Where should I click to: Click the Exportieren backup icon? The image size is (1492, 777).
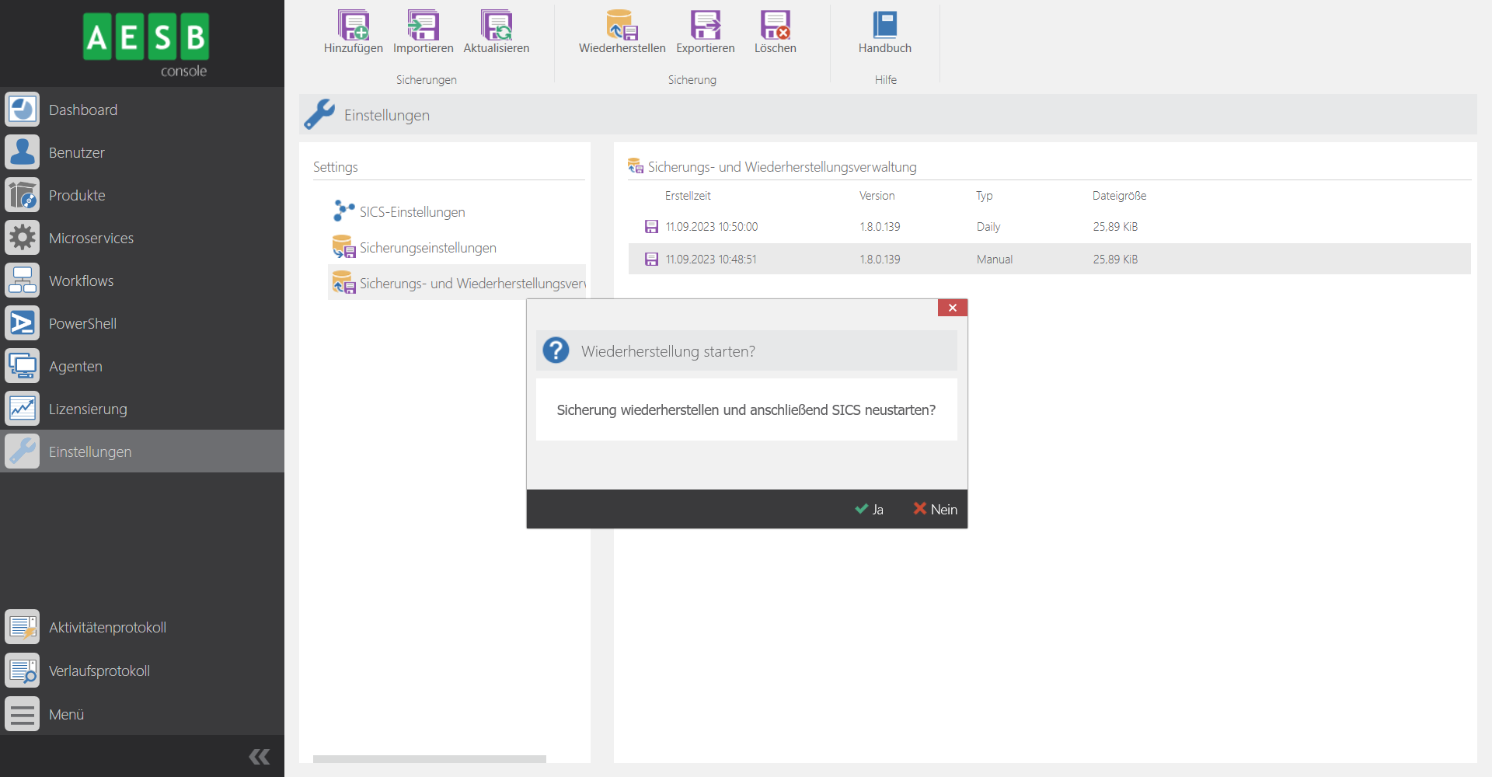click(x=705, y=26)
